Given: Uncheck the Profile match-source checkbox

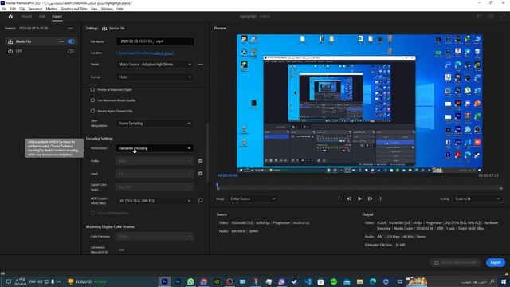Looking at the screenshot, I should pos(200,161).
